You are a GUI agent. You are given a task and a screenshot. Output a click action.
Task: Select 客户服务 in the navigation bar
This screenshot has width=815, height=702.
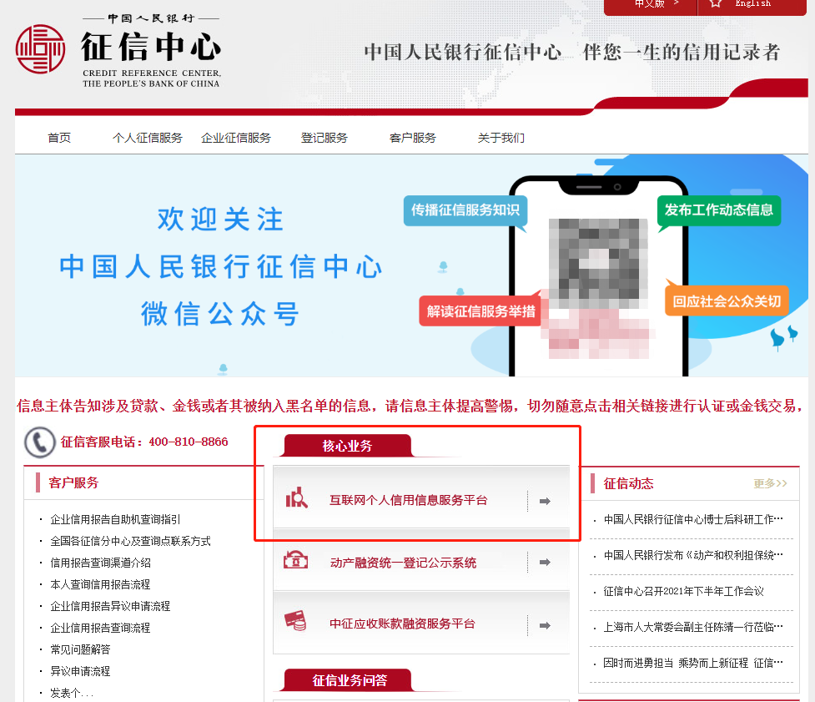[413, 138]
